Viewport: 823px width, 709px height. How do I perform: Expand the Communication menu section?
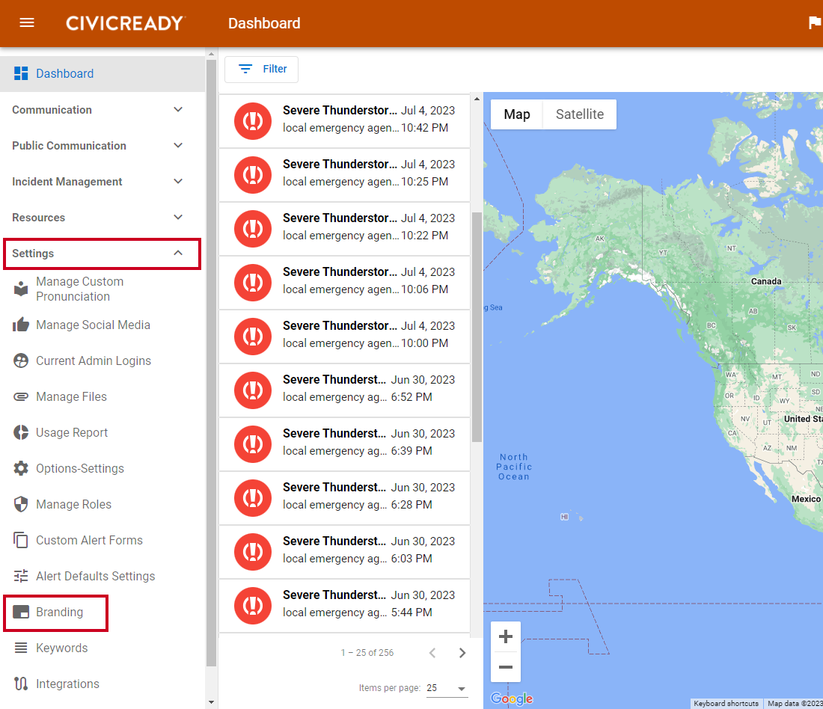pos(103,110)
